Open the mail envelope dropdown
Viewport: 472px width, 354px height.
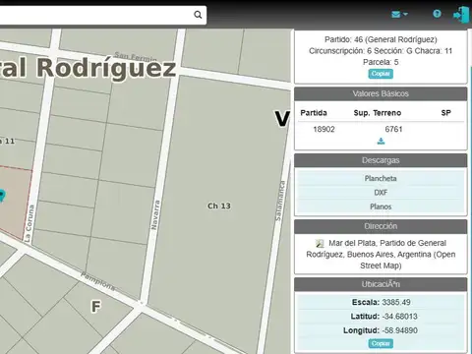pos(399,14)
